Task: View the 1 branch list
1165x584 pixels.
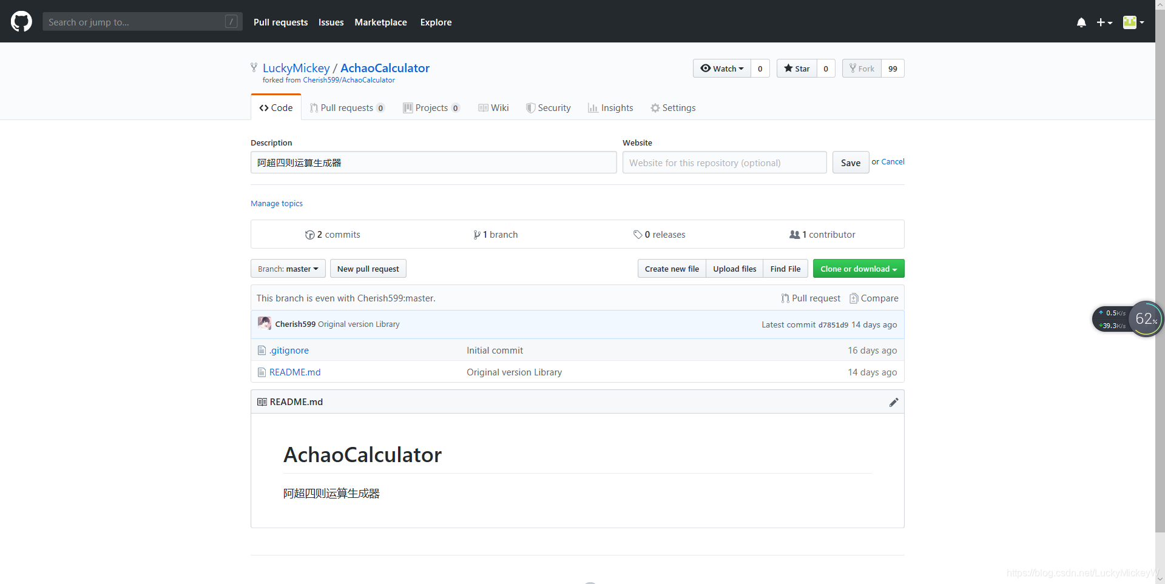Action: [x=496, y=235]
